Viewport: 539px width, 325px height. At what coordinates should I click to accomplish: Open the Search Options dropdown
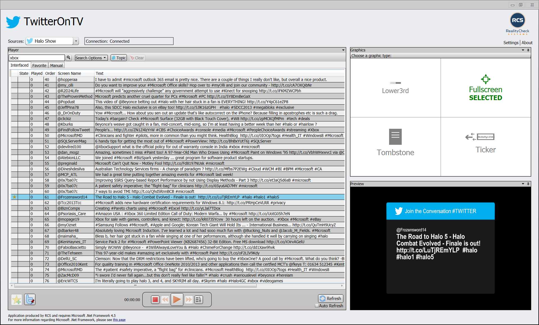pyautogui.click(x=91, y=58)
